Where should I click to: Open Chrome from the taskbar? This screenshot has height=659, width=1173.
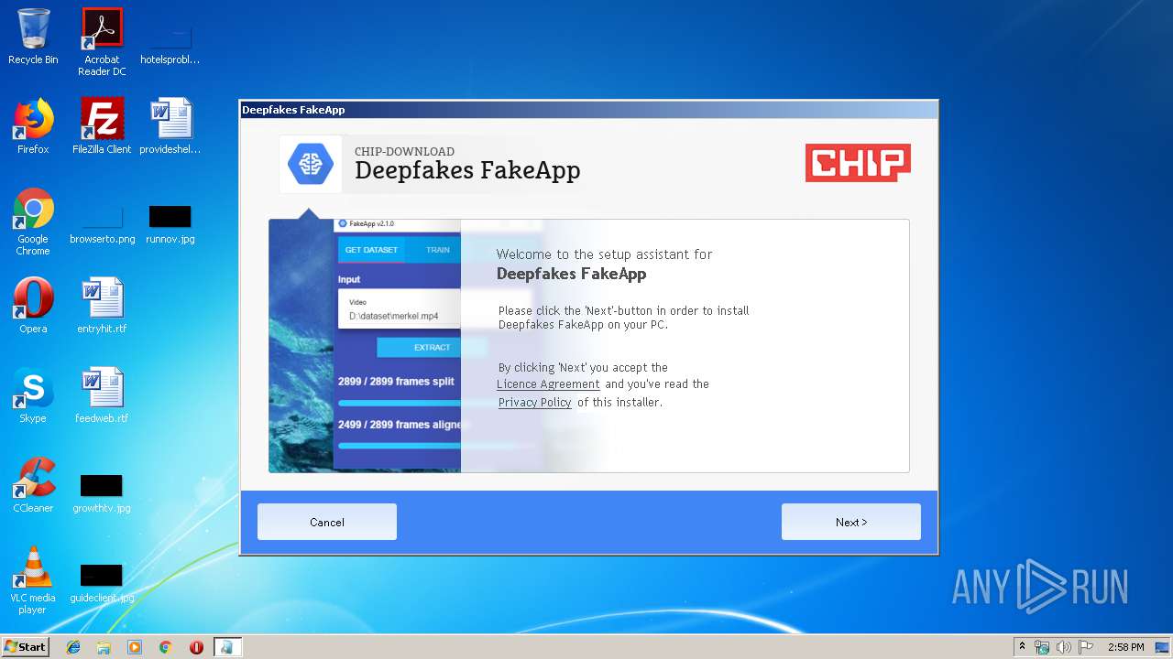(x=166, y=647)
